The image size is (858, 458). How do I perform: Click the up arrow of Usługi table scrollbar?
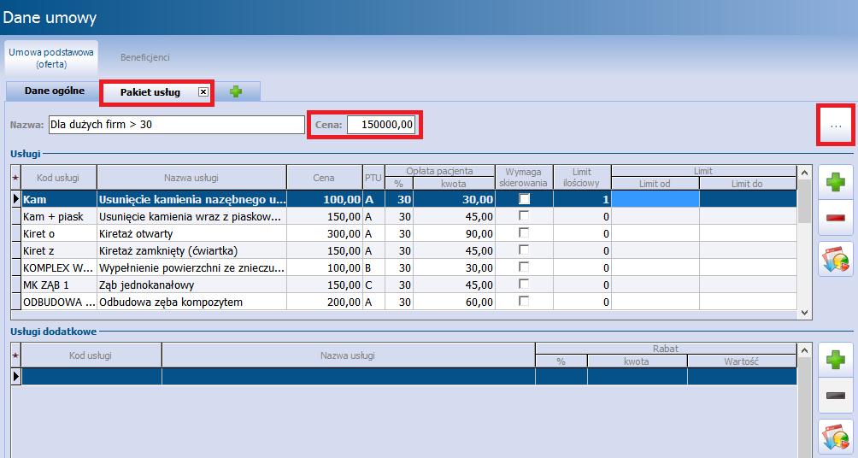(804, 173)
